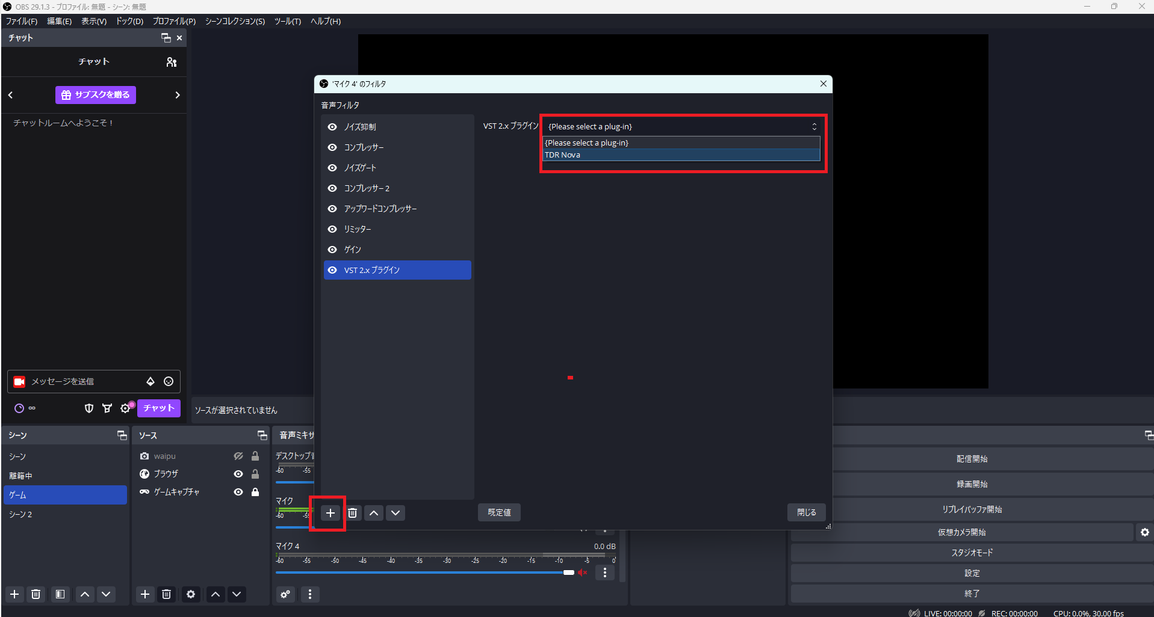
Task: Open 表示 menu
Action: coord(94,21)
